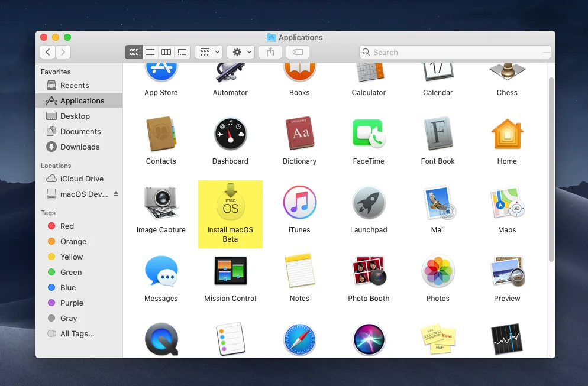Click the Maps app icon
Screen dimensions: 588x386
507,202
